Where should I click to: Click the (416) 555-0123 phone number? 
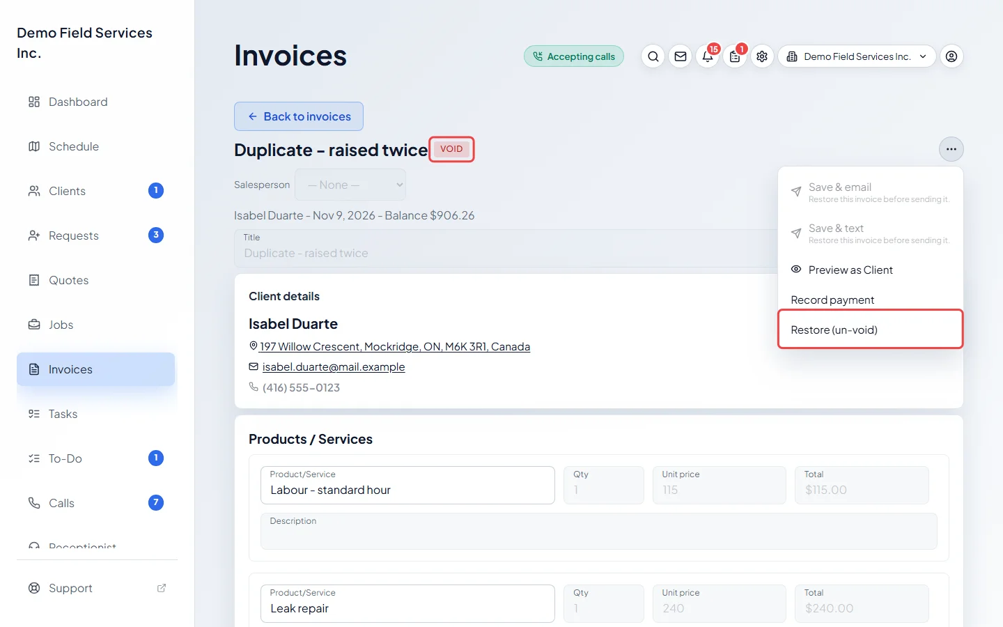pos(301,387)
